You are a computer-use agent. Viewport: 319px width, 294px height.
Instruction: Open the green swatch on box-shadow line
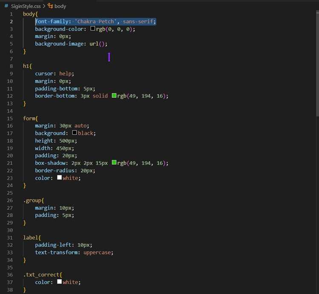point(114,163)
